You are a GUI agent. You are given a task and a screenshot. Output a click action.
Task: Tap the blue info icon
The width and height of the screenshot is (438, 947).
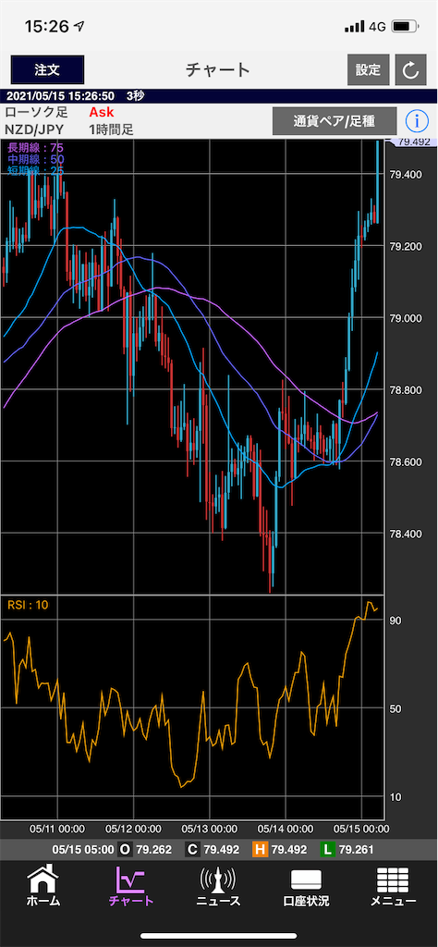(x=416, y=121)
